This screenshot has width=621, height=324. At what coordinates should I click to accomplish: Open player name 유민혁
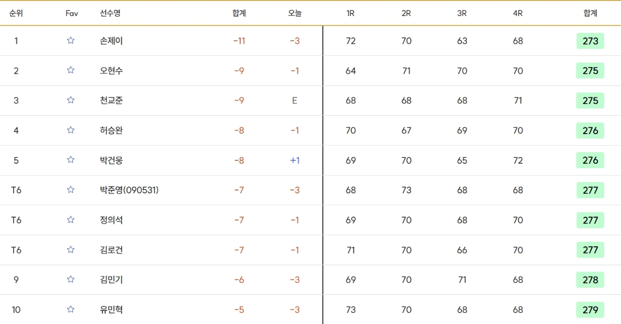111,310
